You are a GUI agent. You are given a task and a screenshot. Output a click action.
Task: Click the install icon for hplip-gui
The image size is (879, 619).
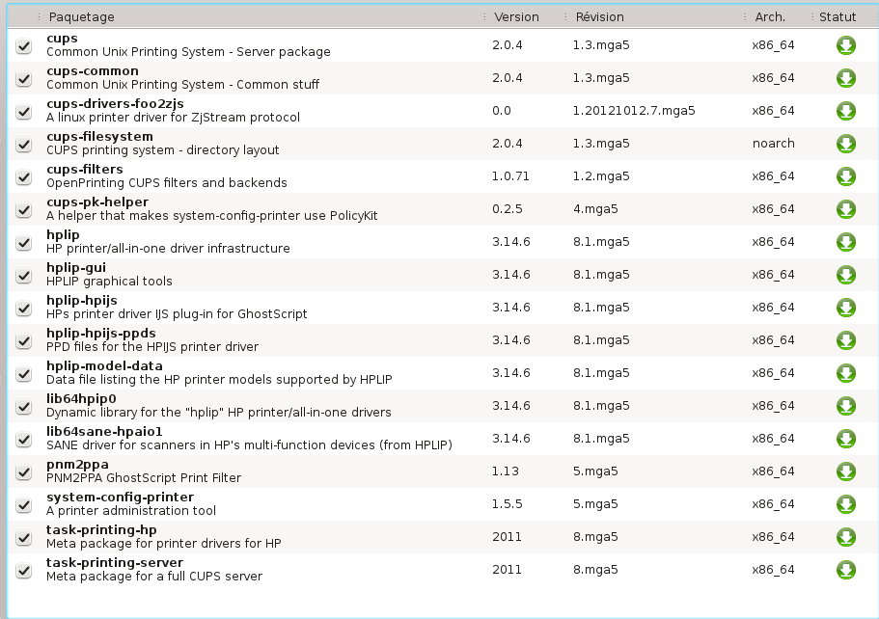coord(845,275)
